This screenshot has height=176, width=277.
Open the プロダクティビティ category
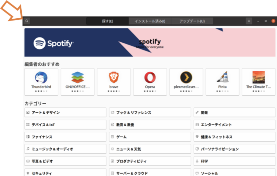tap(150, 161)
